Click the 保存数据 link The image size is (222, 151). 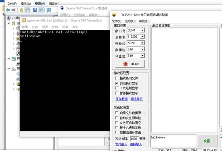pos(121,99)
